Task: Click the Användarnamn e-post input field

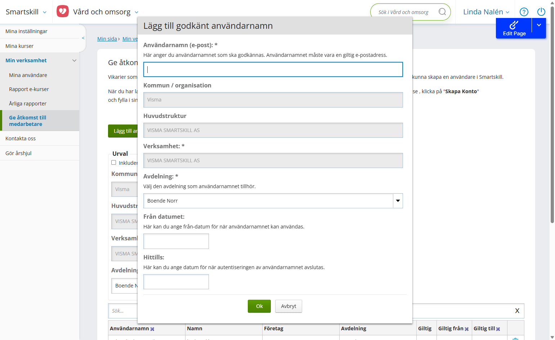Action: pyautogui.click(x=273, y=69)
